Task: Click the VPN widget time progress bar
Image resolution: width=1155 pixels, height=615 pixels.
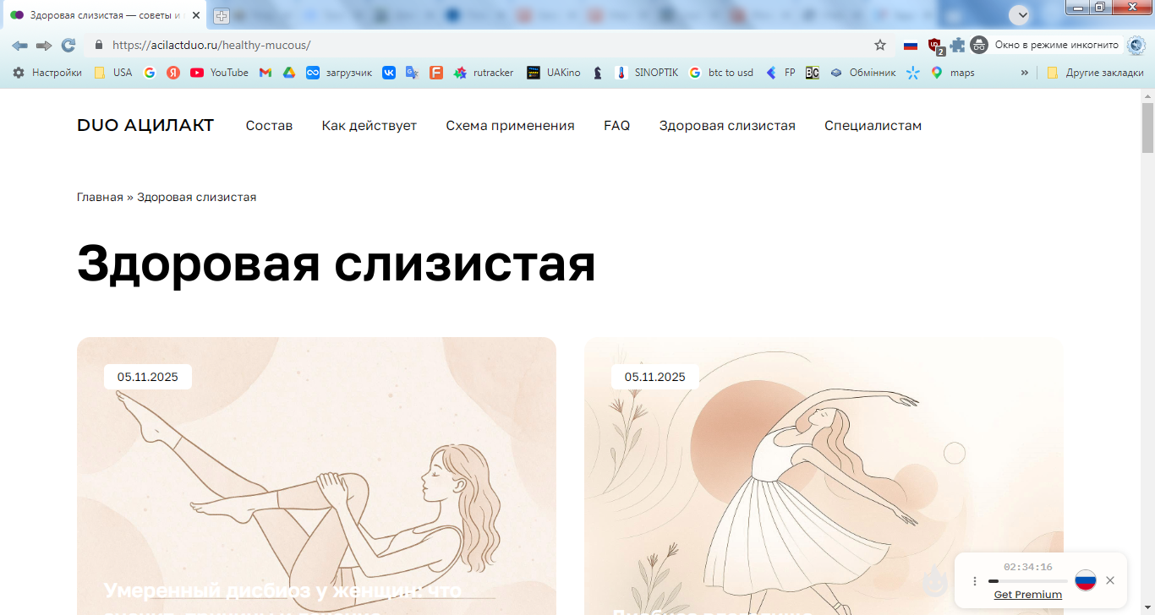Action: coord(1027,581)
